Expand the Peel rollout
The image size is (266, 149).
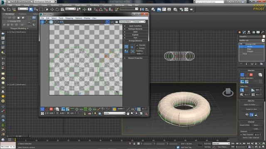(x=135, y=38)
